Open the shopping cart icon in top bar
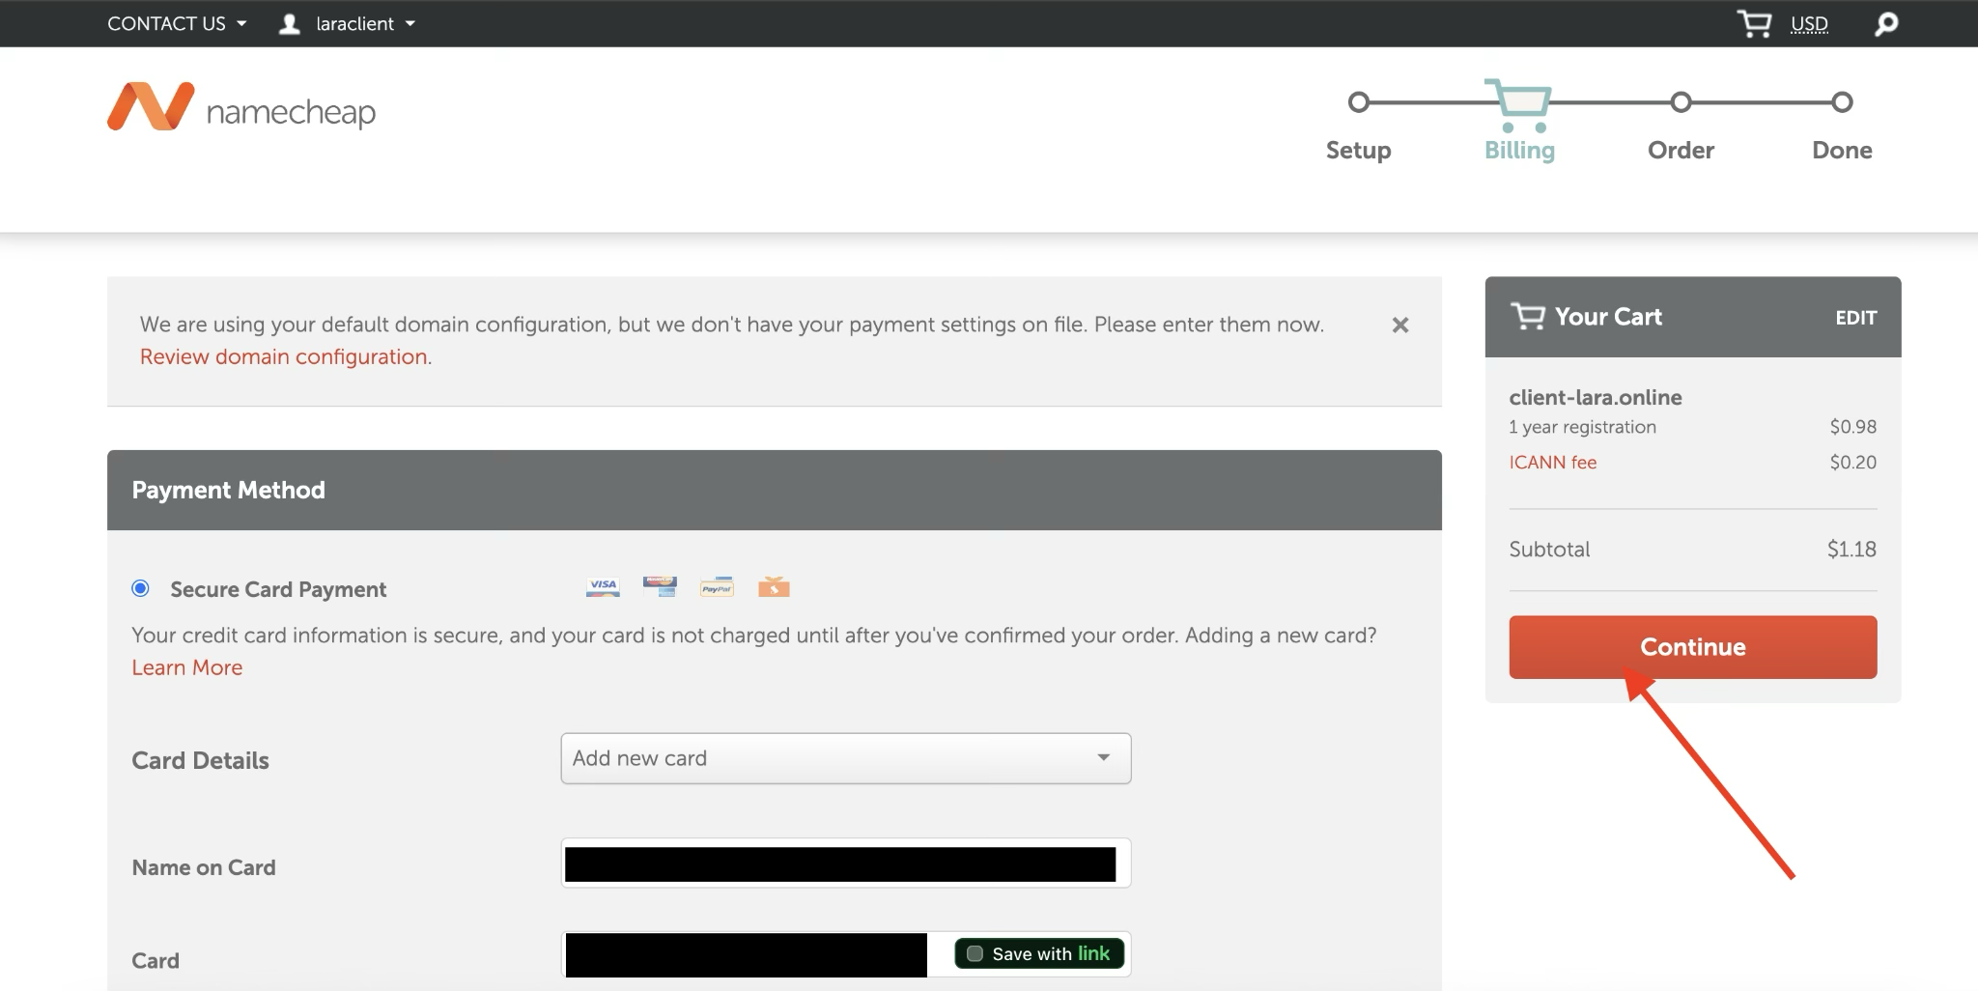The image size is (1978, 991). tap(1753, 23)
